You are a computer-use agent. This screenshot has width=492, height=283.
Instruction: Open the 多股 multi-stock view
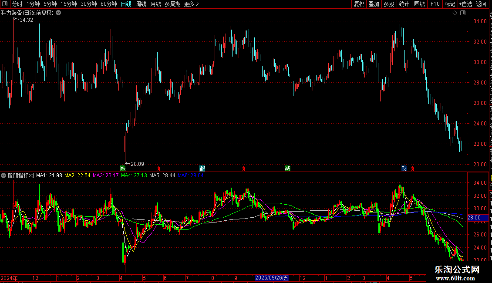point(389,4)
